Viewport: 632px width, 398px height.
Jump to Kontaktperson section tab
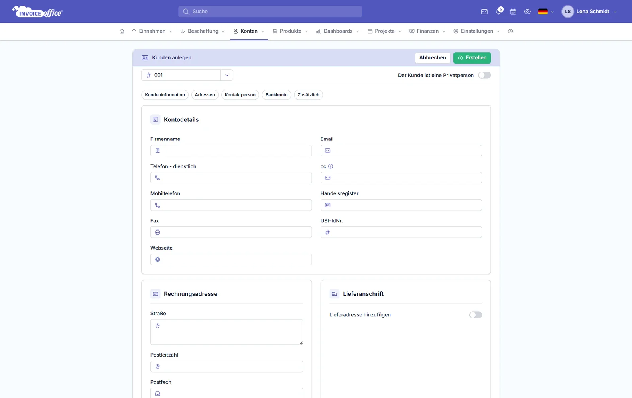[x=240, y=95]
